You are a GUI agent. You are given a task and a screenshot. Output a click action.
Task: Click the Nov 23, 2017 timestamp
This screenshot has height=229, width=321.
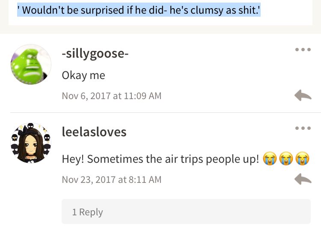tap(112, 179)
